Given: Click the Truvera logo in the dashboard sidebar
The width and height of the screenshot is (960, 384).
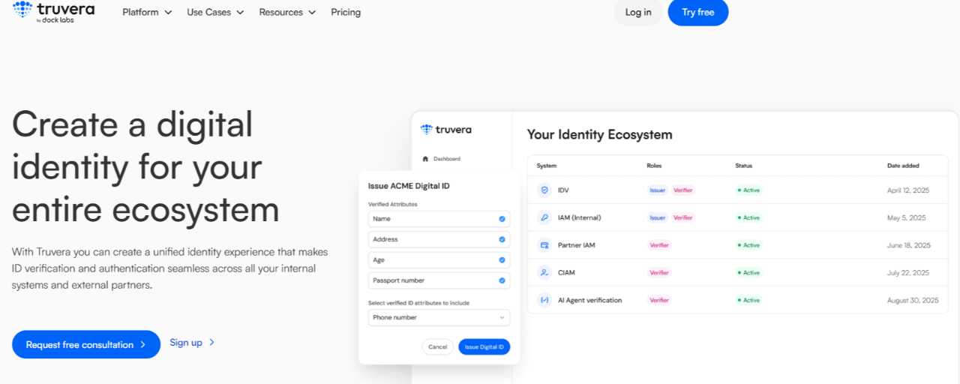Looking at the screenshot, I should (446, 129).
